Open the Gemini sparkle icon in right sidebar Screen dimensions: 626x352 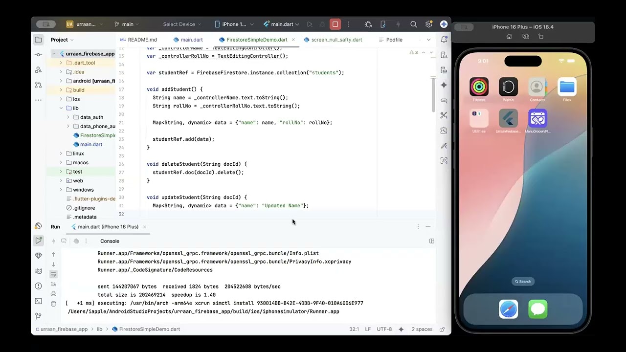(x=444, y=85)
